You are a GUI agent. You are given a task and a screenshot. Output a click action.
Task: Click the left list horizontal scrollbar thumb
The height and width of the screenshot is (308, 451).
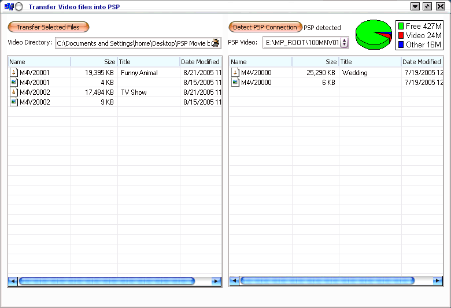107,281
